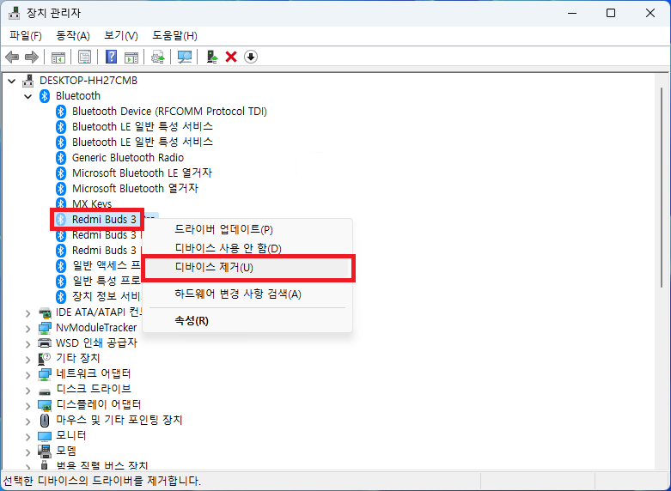Viewport: 671px width, 491px height.
Task: Choose 드라이버 업데이트(P) from context menu
Action: click(247, 230)
